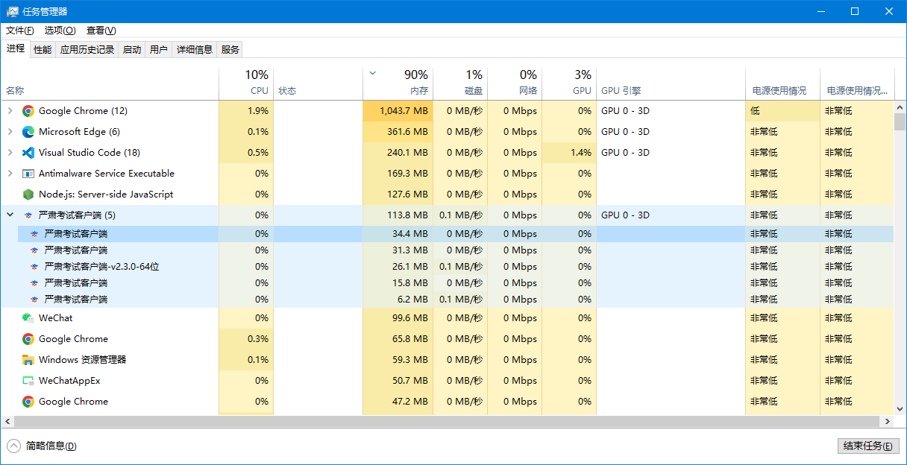Image resolution: width=907 pixels, height=465 pixels.
Task: Click the Google Chrome (12) process icon
Action: point(28,111)
